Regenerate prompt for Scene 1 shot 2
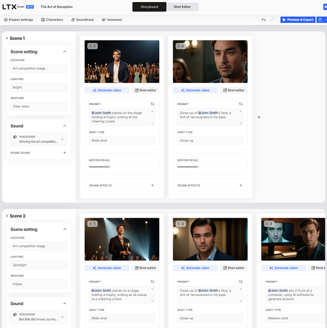Viewport: 327px width, 328px height. (241, 104)
